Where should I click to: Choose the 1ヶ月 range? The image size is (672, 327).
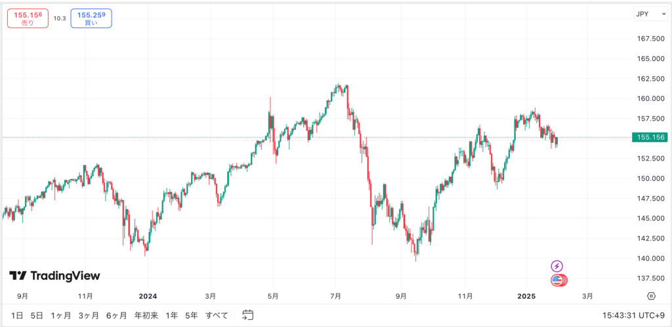point(60,315)
